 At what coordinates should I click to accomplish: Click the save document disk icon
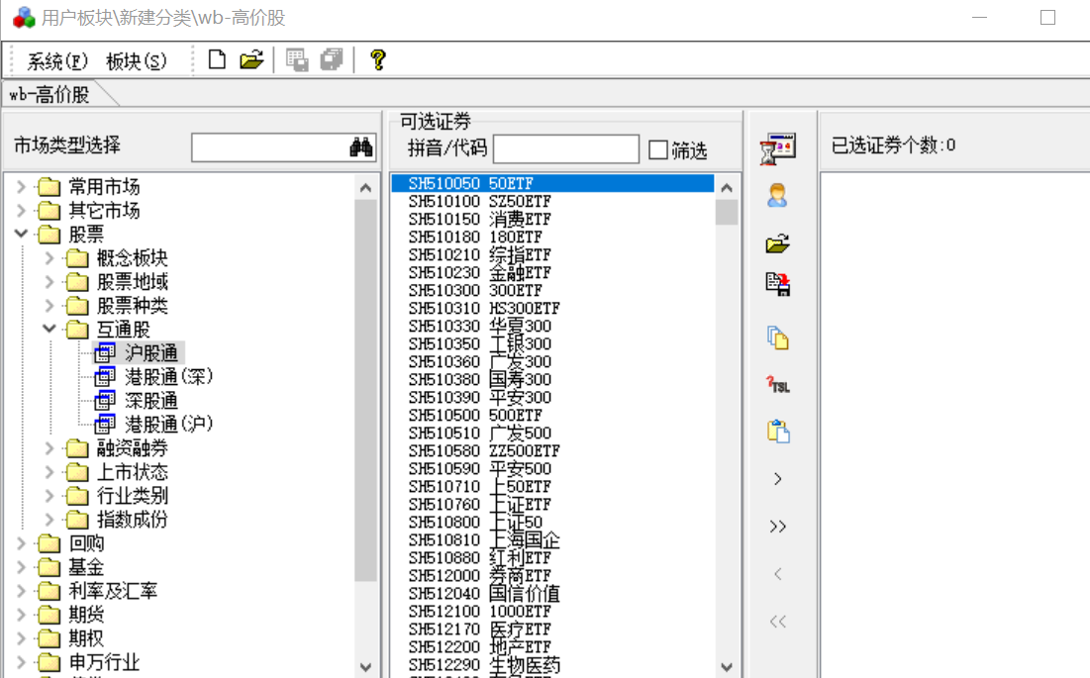click(x=778, y=284)
